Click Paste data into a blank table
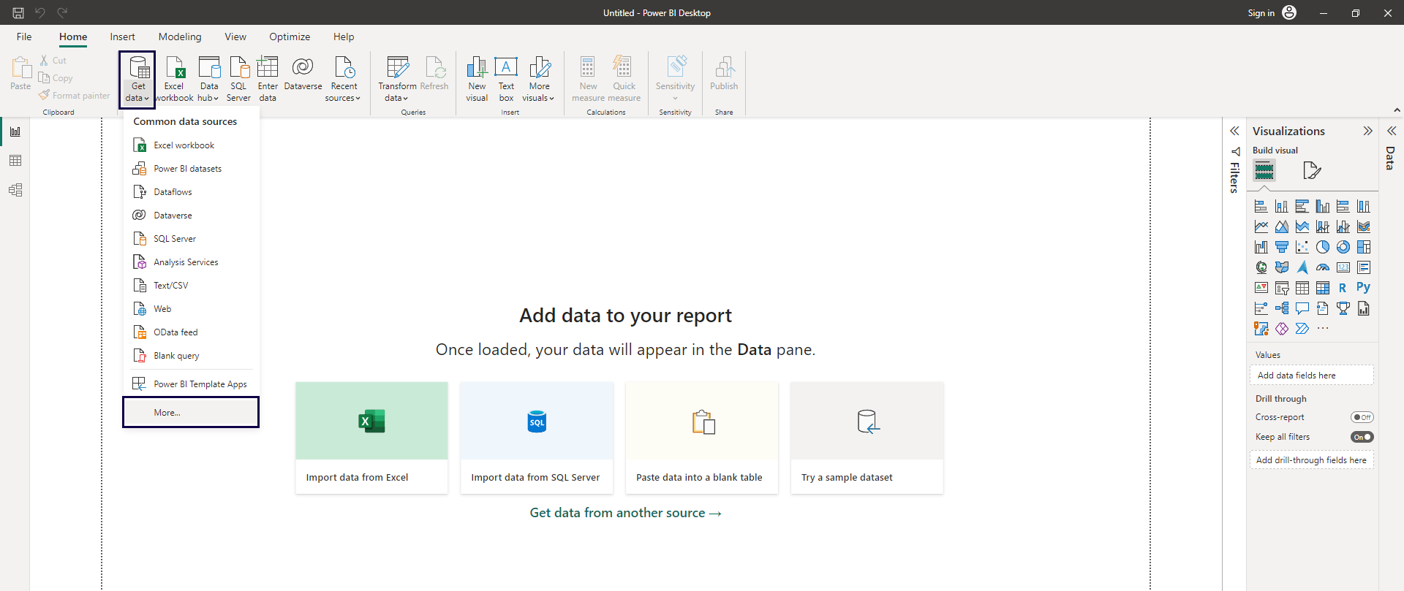This screenshot has height=591, width=1404. pos(702,438)
